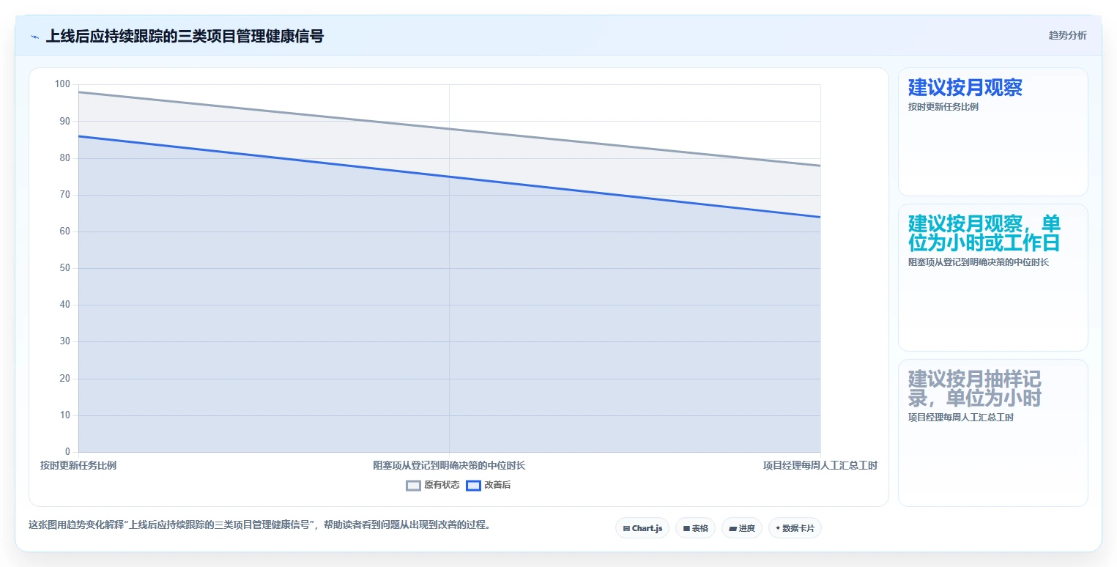
Task: Click x-axis label 阻塞项从登记到明确决策的中位时长
Action: (x=449, y=465)
